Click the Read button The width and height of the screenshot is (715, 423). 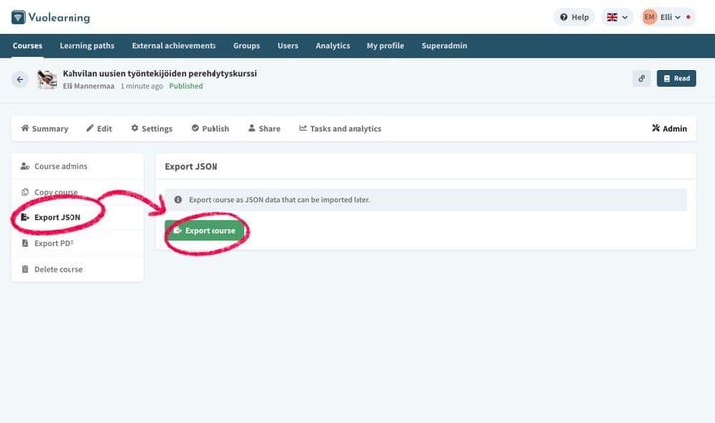(676, 78)
